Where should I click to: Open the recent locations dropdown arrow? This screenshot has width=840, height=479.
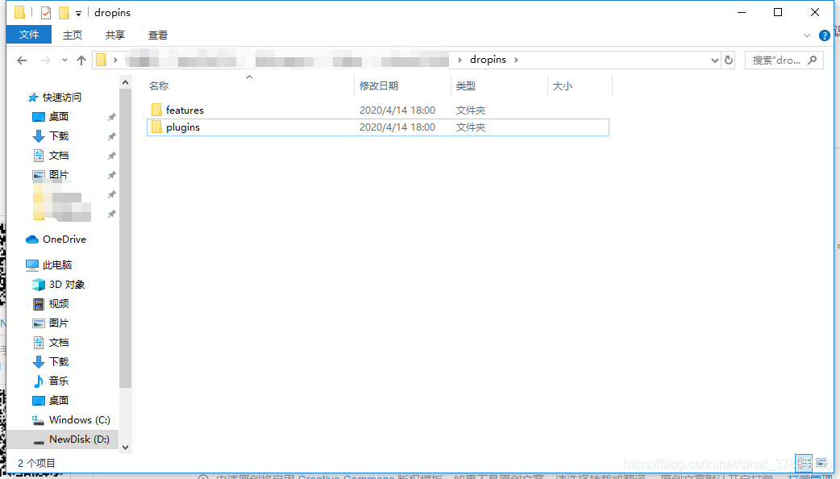[64, 60]
